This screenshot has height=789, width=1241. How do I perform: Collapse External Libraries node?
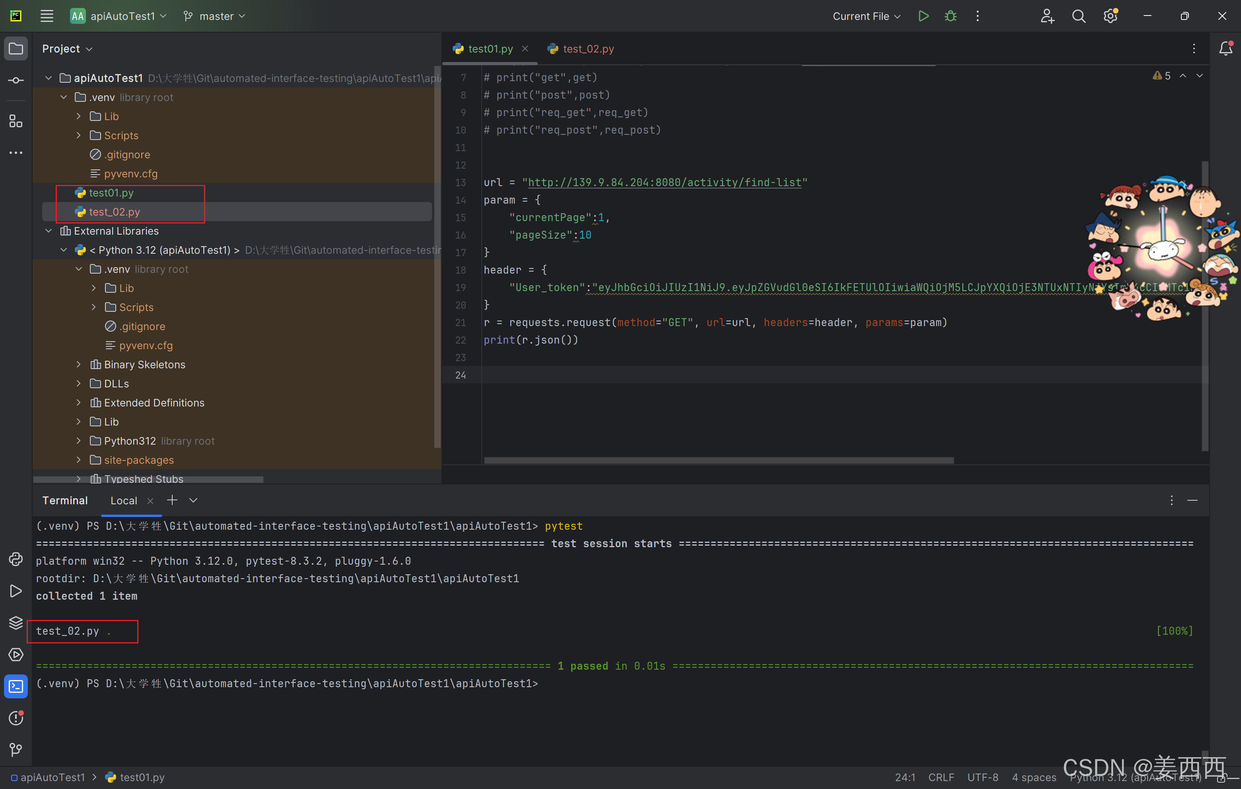49,230
